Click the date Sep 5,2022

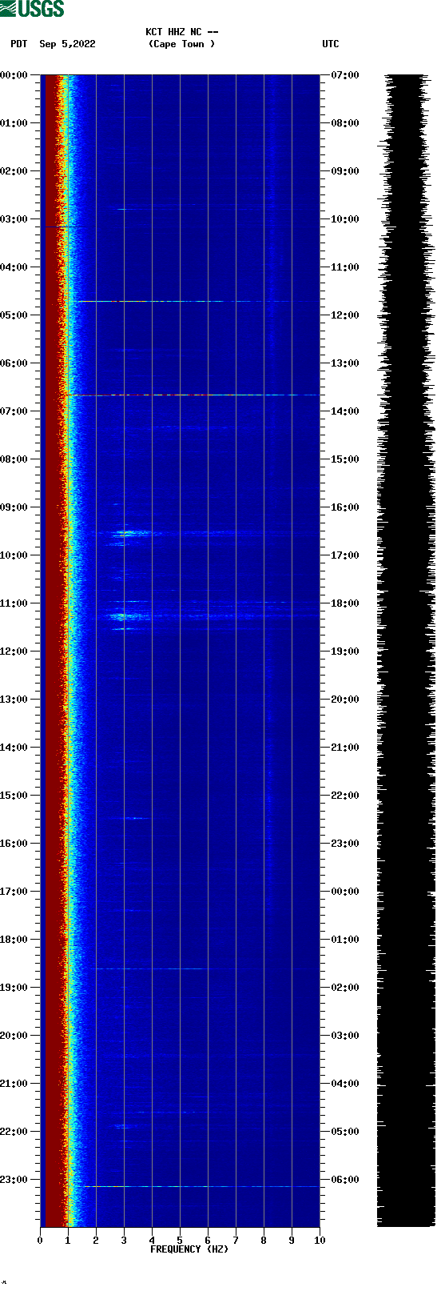point(67,44)
